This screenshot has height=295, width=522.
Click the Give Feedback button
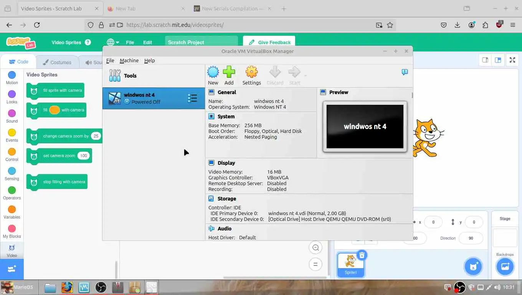269,42
